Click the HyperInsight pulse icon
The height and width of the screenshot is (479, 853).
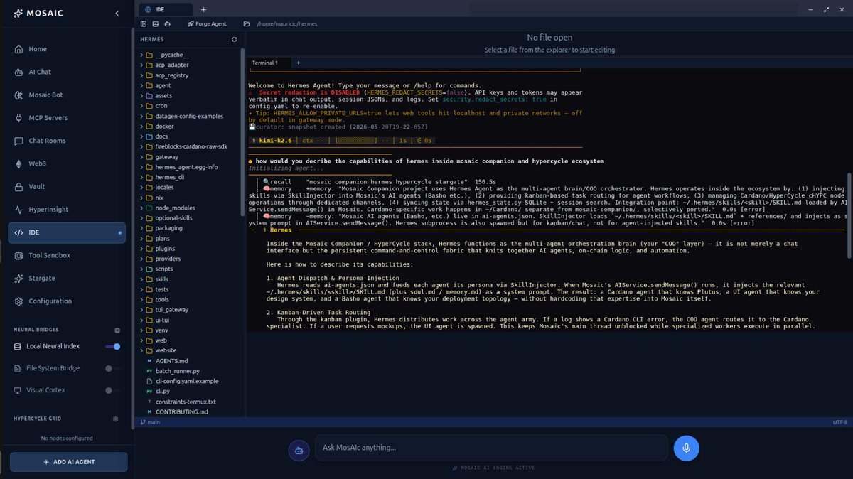click(20, 210)
